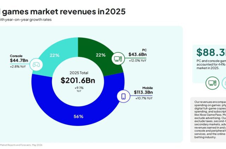Click the PC desktop computer icon beside chart
The height and width of the screenshot is (149, 226).
[118, 59]
